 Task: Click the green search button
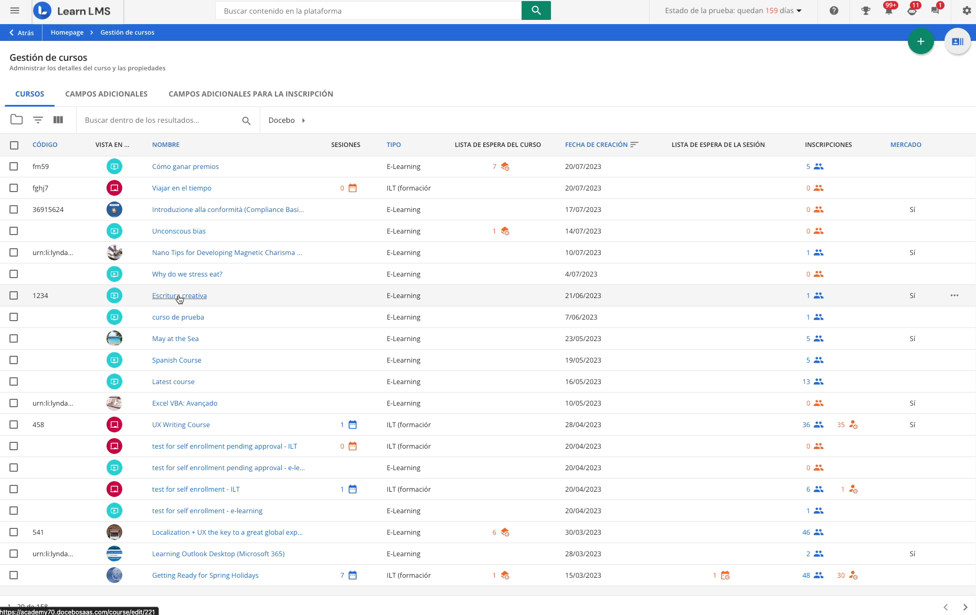[x=536, y=10]
